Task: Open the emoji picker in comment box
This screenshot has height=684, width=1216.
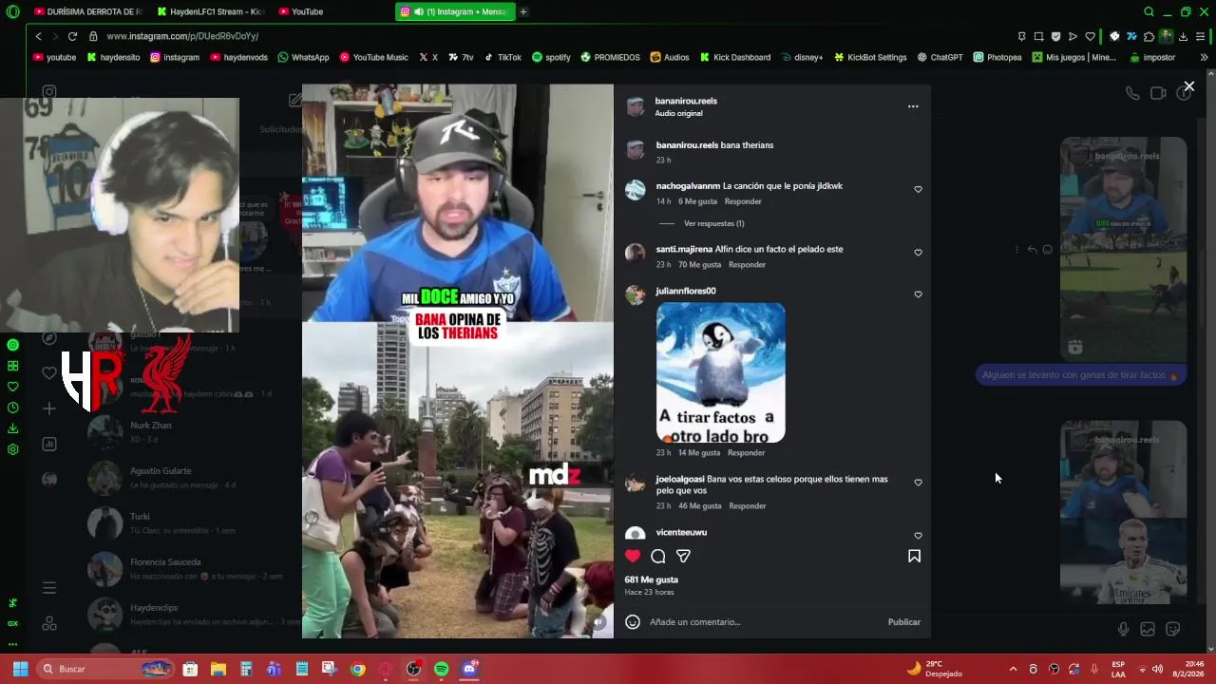Action: point(633,622)
